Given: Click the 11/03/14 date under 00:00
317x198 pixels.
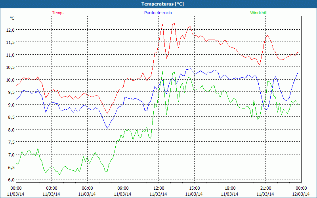Looking at the screenshot, I should (16, 194).
